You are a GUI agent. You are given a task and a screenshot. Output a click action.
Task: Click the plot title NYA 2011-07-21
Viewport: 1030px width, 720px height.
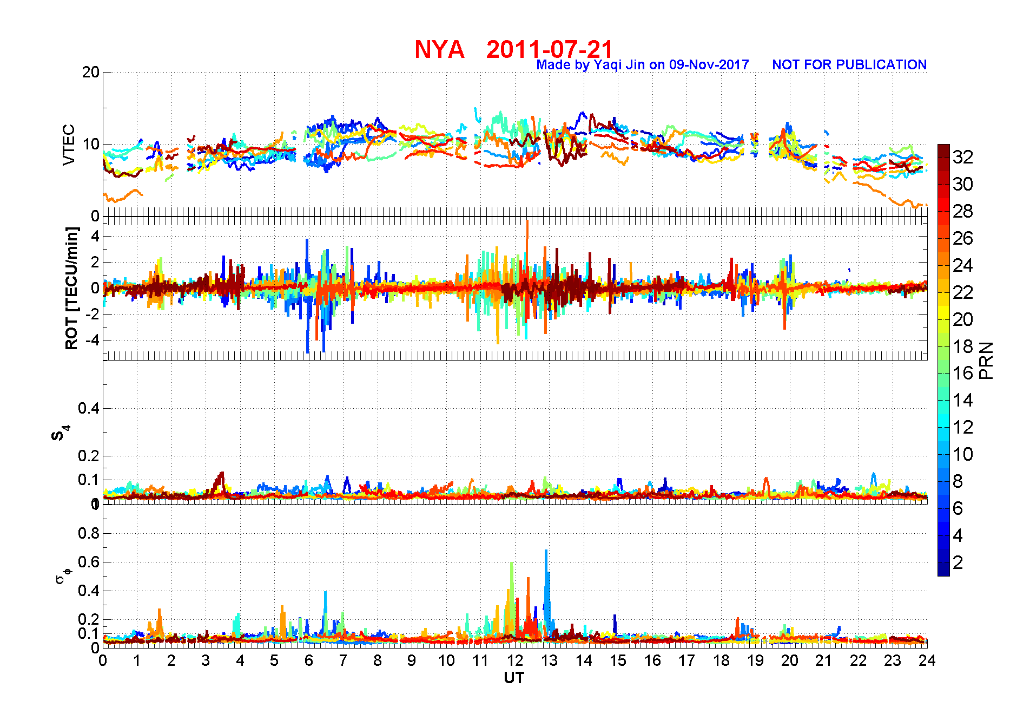click(514, 49)
